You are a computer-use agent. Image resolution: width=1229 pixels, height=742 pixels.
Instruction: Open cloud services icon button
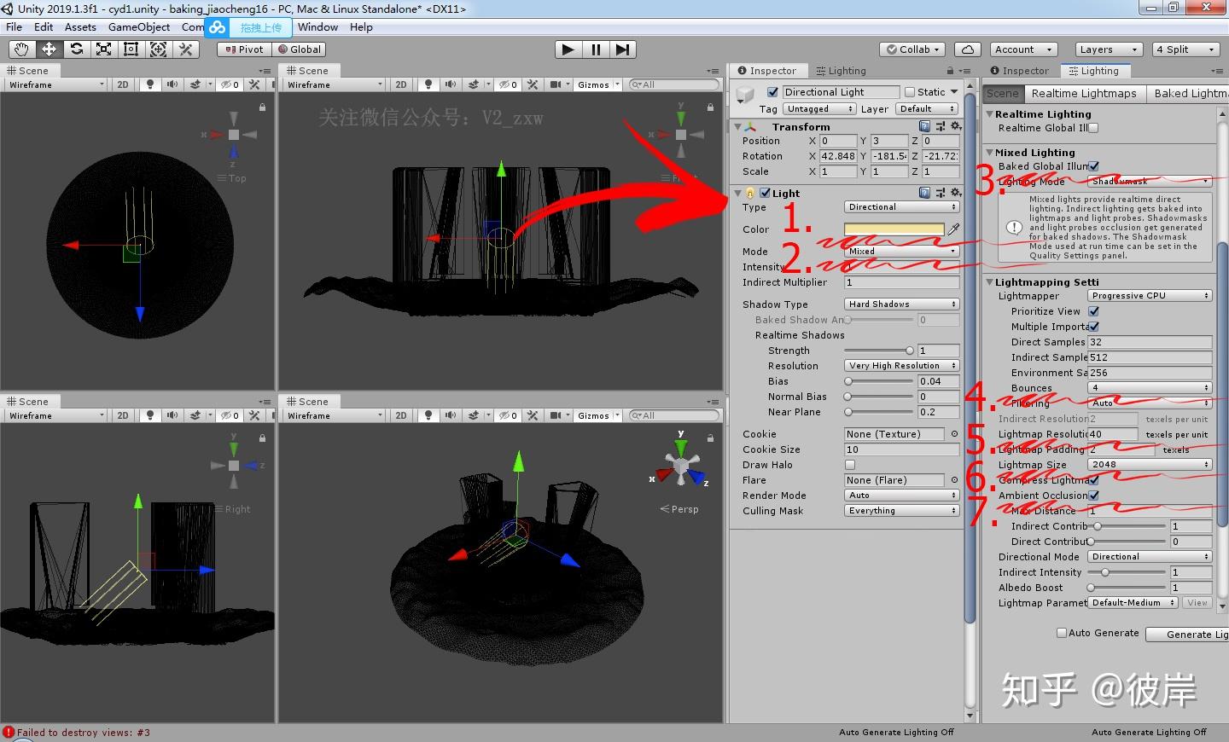pyautogui.click(x=967, y=49)
